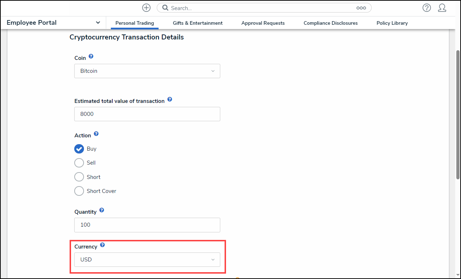The image size is (461, 279).
Task: Click the Quantity input field
Action: click(x=147, y=225)
